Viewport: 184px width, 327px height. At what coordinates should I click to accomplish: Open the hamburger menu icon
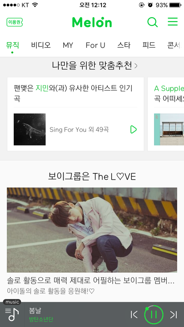(x=173, y=22)
